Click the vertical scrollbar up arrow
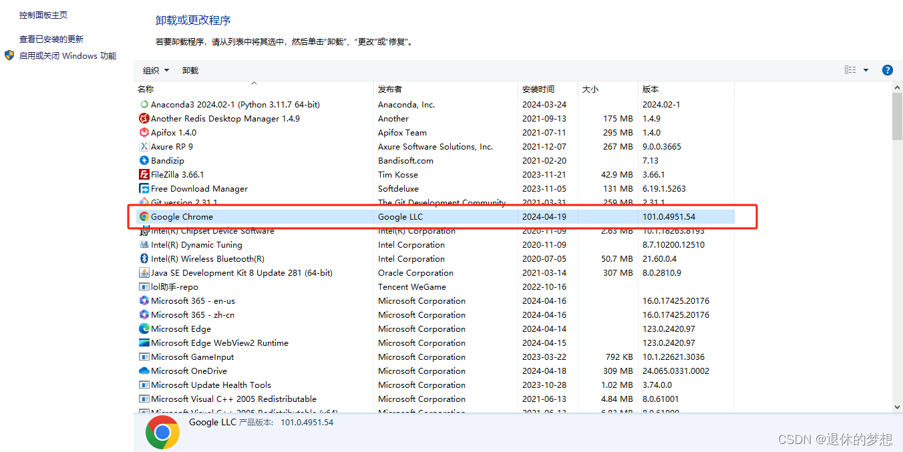Viewport: 903px width, 452px height. point(897,87)
